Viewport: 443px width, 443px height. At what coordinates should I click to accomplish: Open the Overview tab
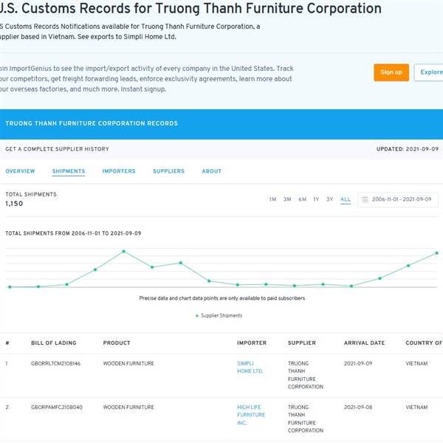click(20, 171)
